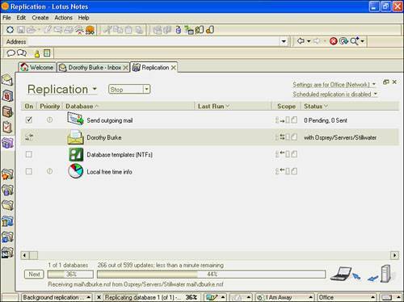Uncheck Send outgoing mail checkbox
Image resolution: width=404 pixels, height=302 pixels.
click(x=29, y=120)
